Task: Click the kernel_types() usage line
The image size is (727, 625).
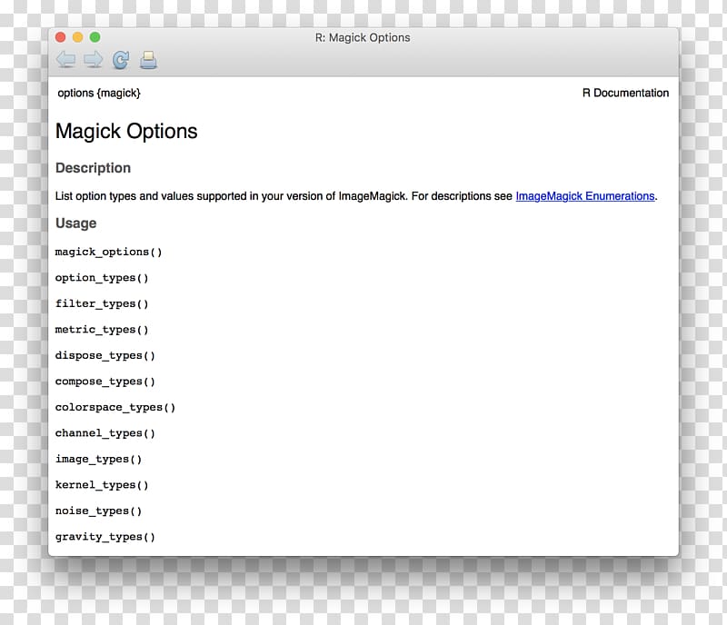Action: click(x=102, y=485)
